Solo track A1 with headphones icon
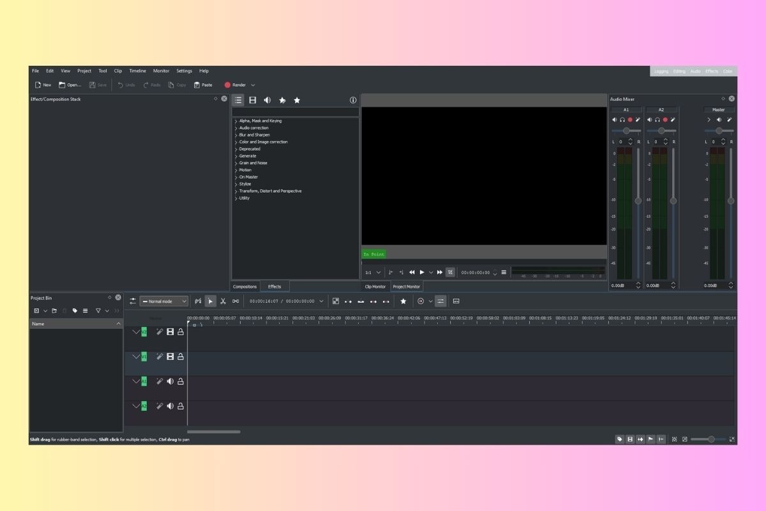Viewport: 766px width, 511px height. 622,119
